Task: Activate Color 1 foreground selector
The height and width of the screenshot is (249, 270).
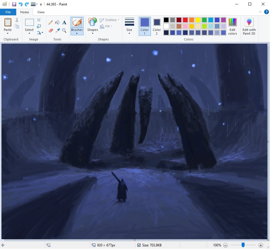Action: click(145, 26)
